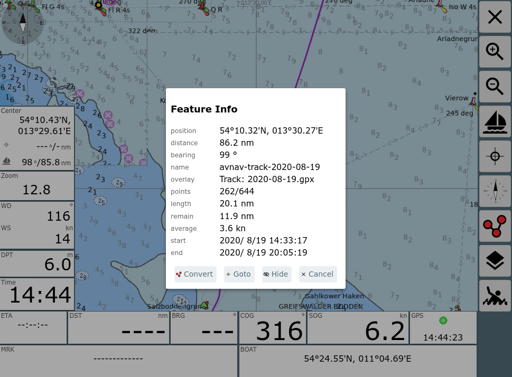Click the Center position widget
This screenshot has width=512, height=377.
[37, 137]
